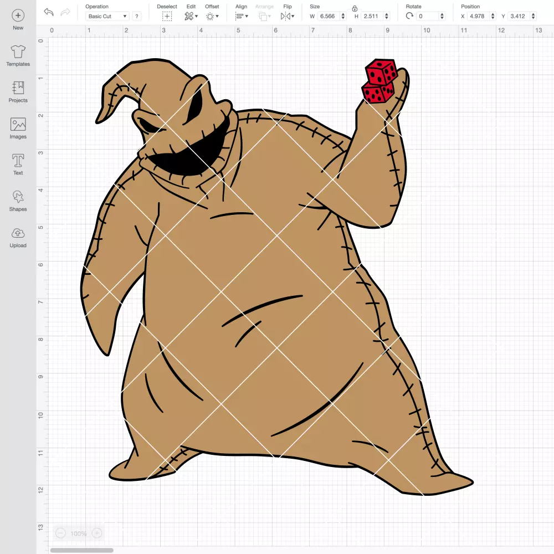Screen dimensions: 554x554
Task: Adjust the height value stepper arrows
Action: tap(387, 16)
